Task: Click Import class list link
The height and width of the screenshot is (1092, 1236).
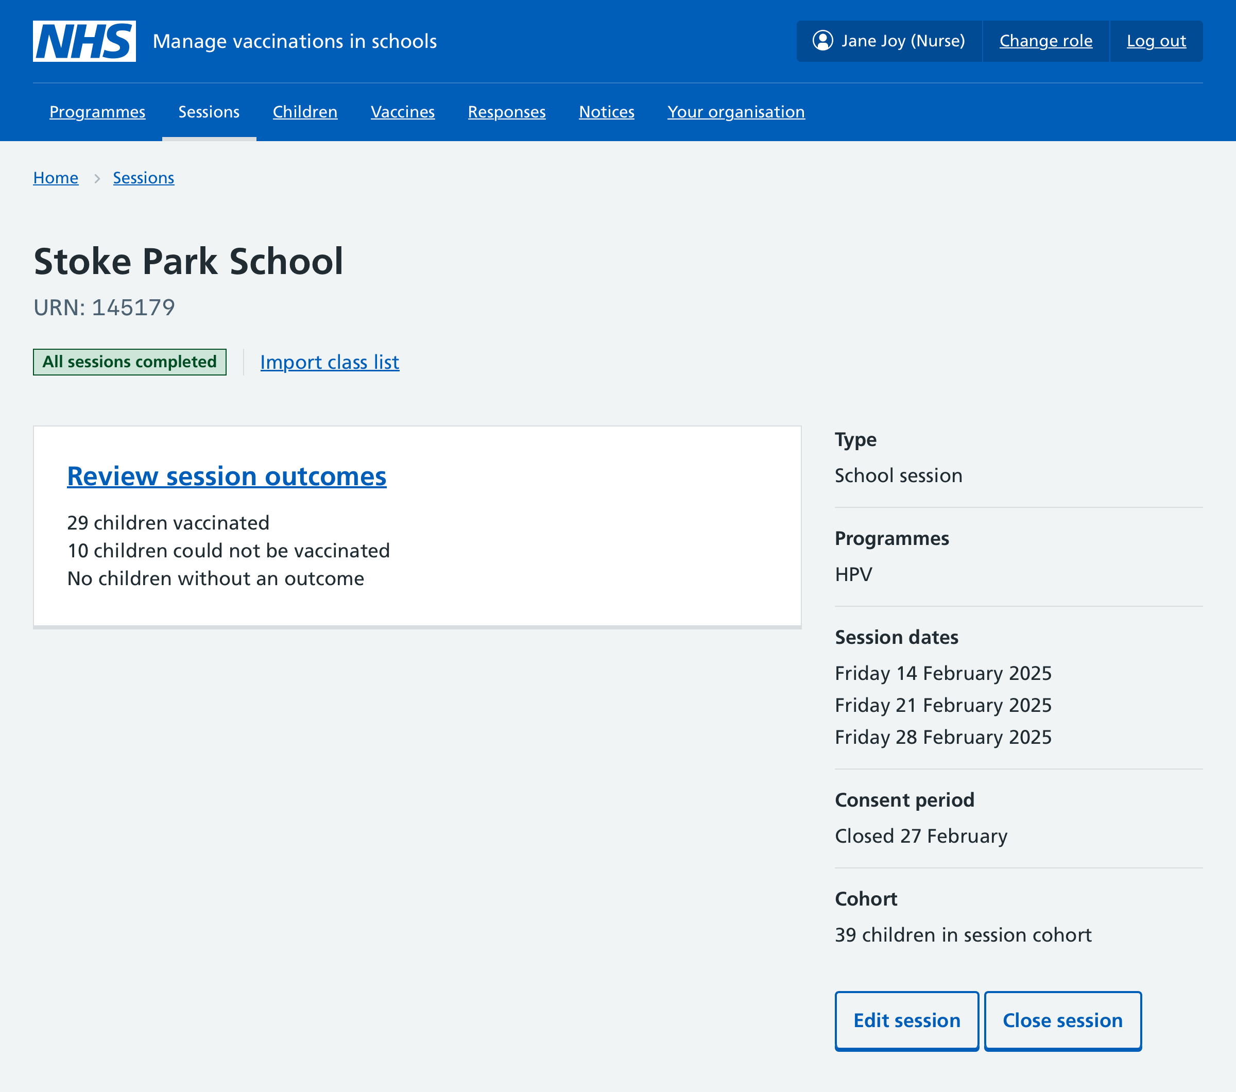Action: [330, 362]
